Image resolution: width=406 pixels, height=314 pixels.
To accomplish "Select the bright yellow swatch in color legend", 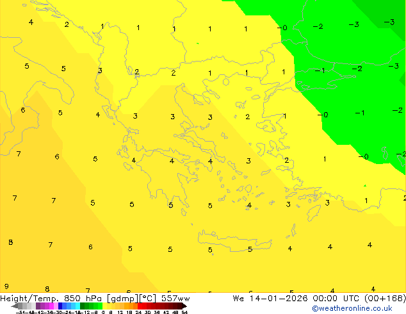I will tap(104, 306).
